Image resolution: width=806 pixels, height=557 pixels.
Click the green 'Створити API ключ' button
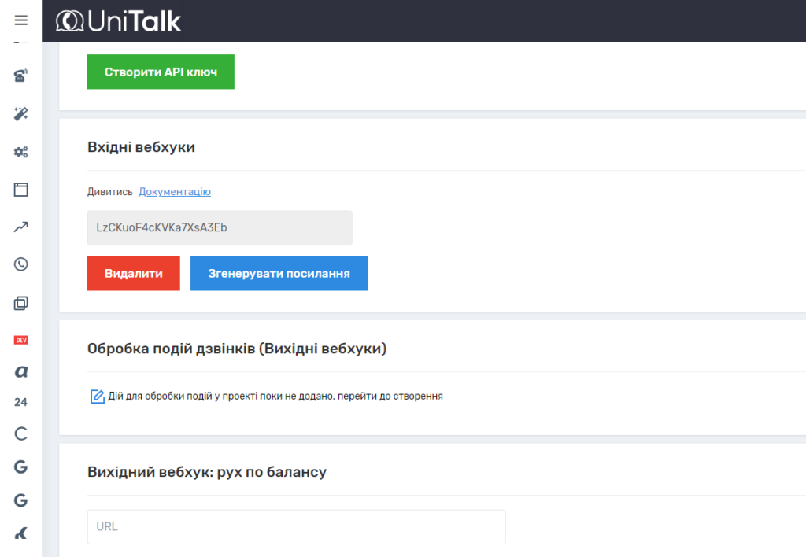[161, 72]
